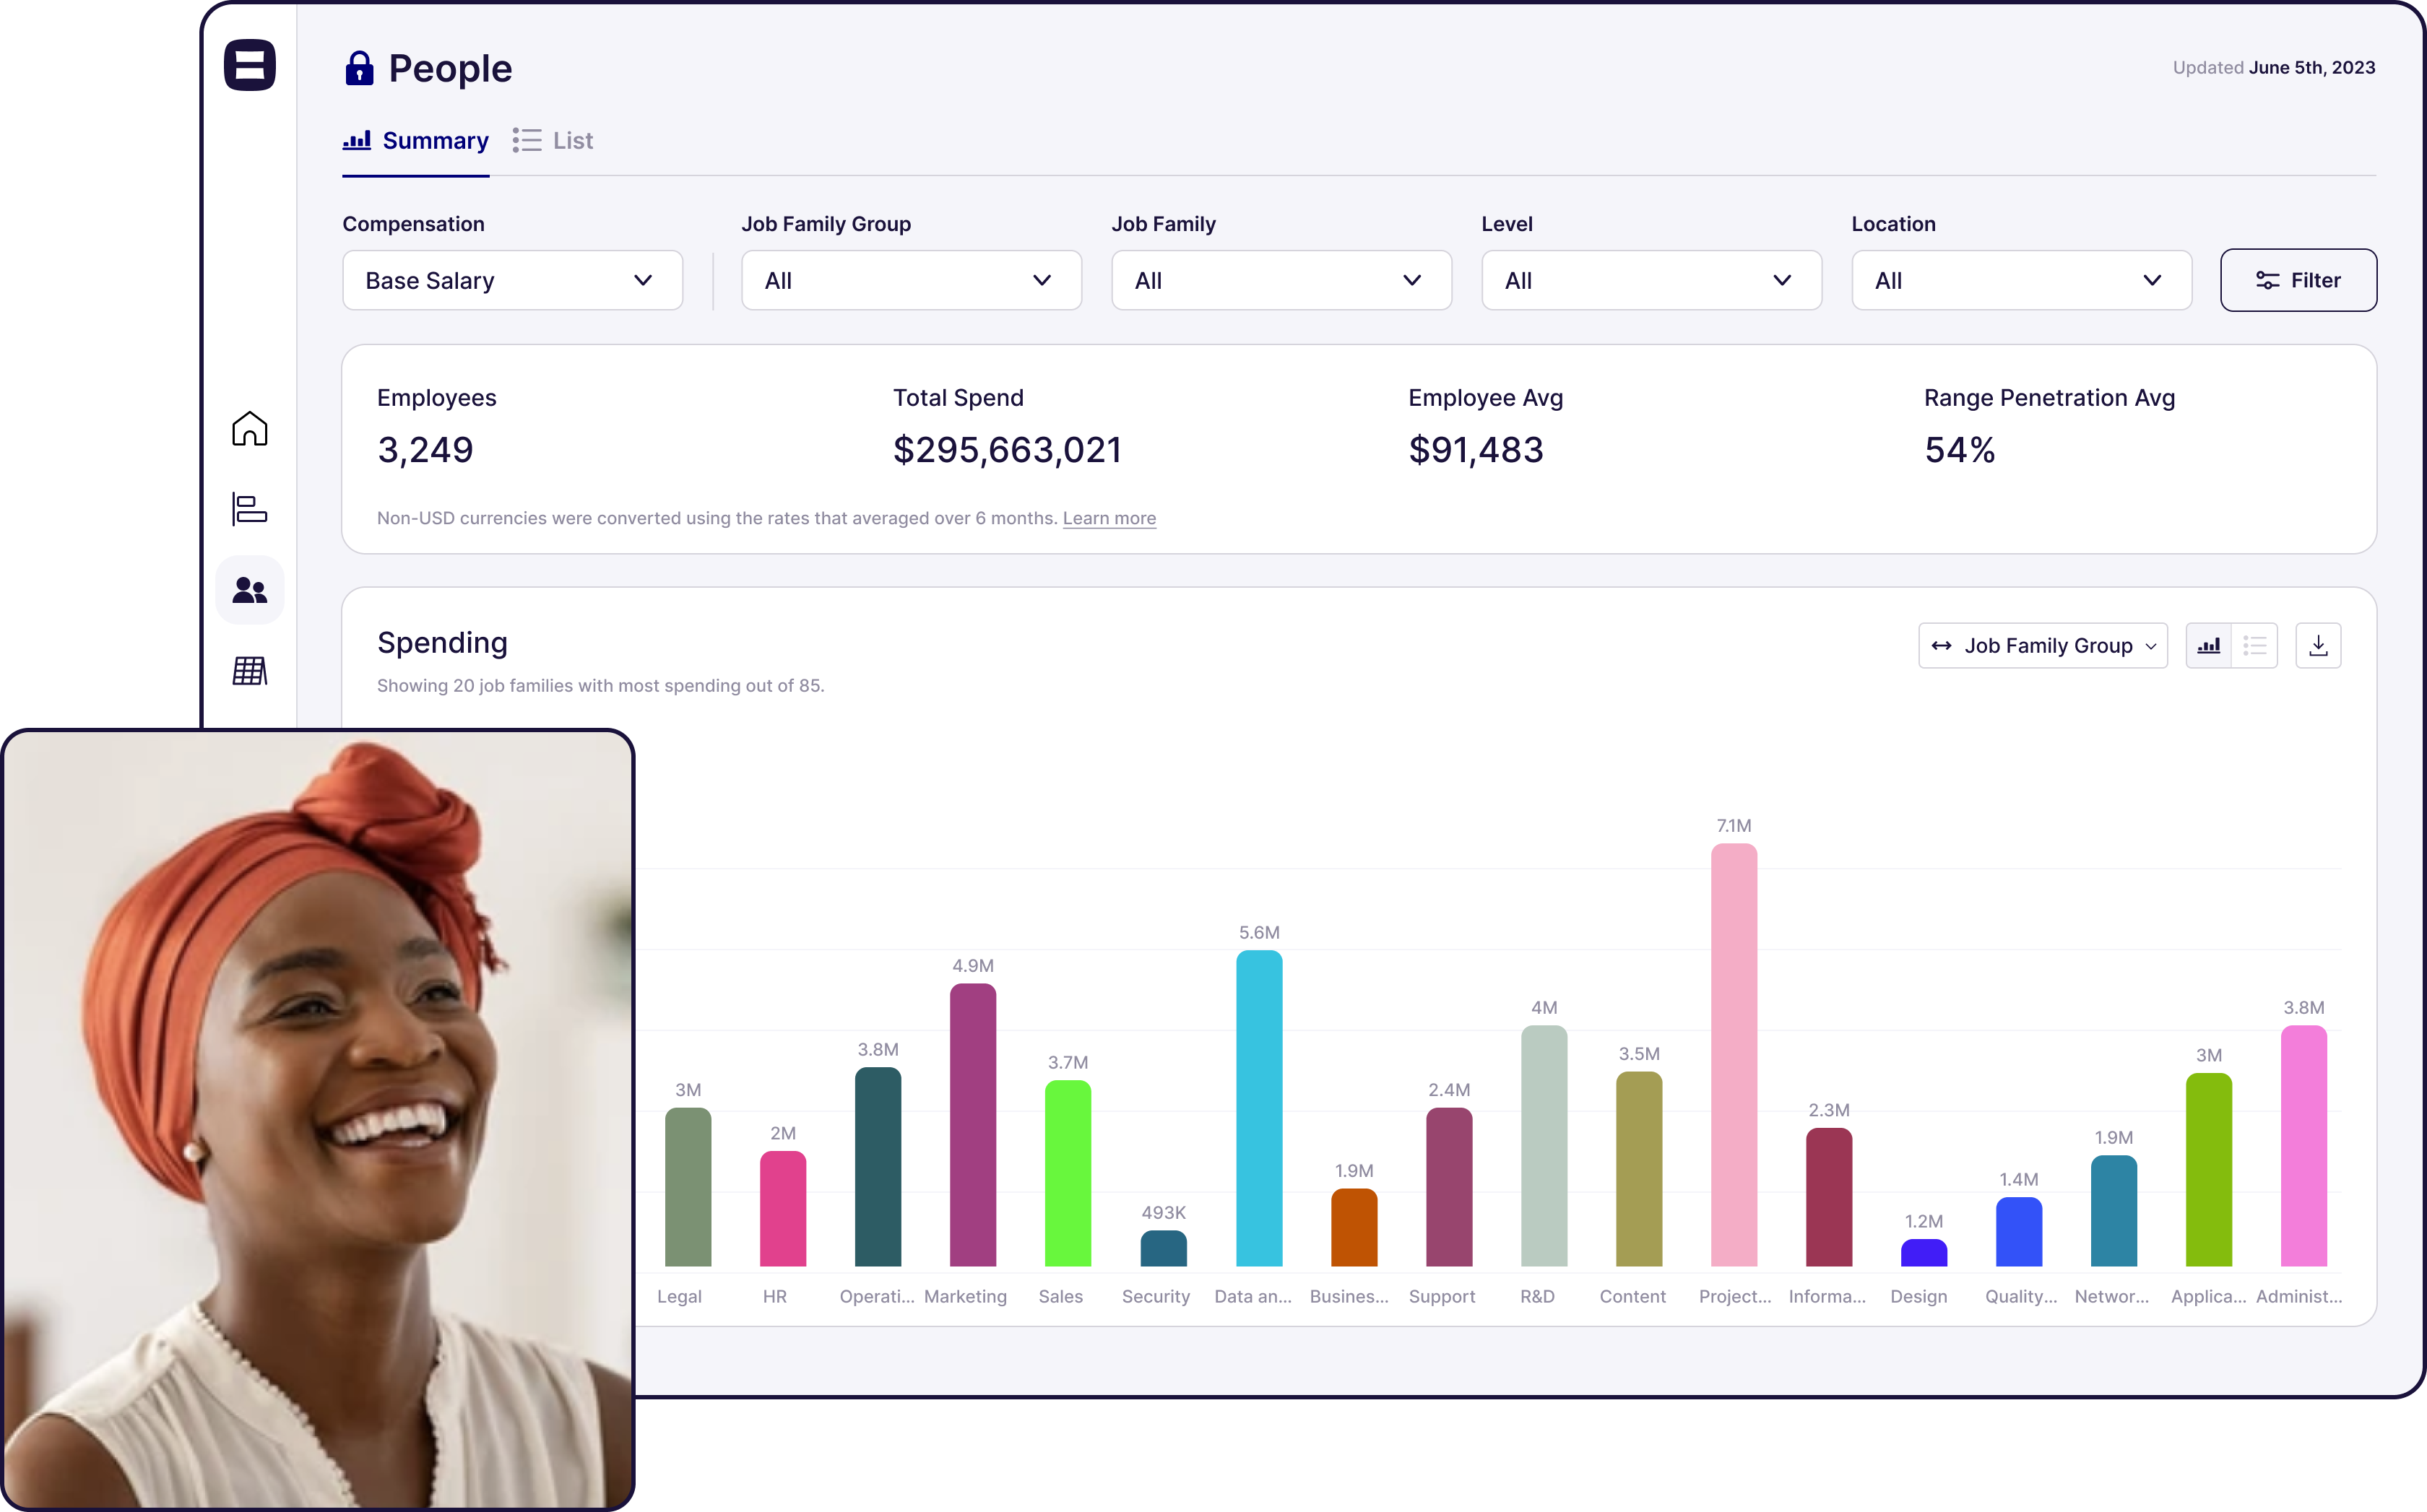2427x1512 pixels.
Task: Expand the Job Family Group filter dropdown
Action: [x=910, y=281]
